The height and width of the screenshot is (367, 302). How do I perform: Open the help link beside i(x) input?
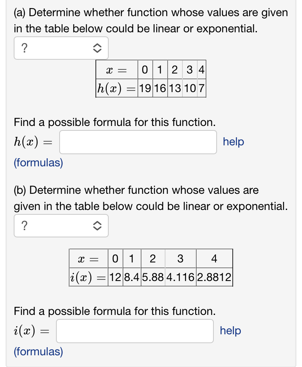(x=230, y=331)
